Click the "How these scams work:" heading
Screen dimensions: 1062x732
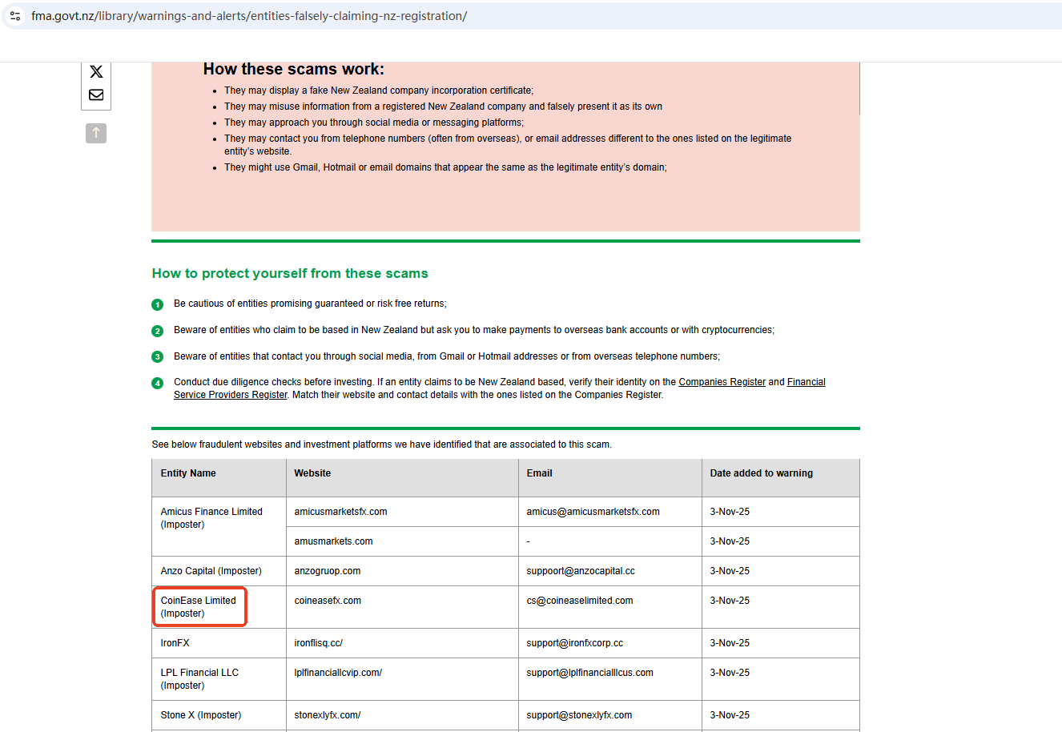pos(294,69)
